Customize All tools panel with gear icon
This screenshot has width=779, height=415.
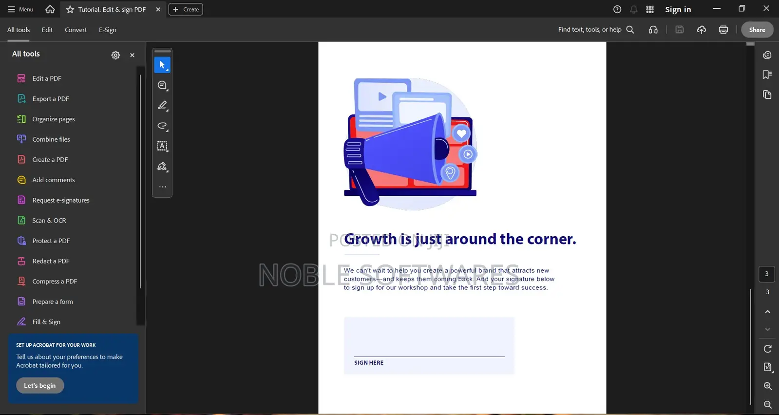[x=115, y=55]
